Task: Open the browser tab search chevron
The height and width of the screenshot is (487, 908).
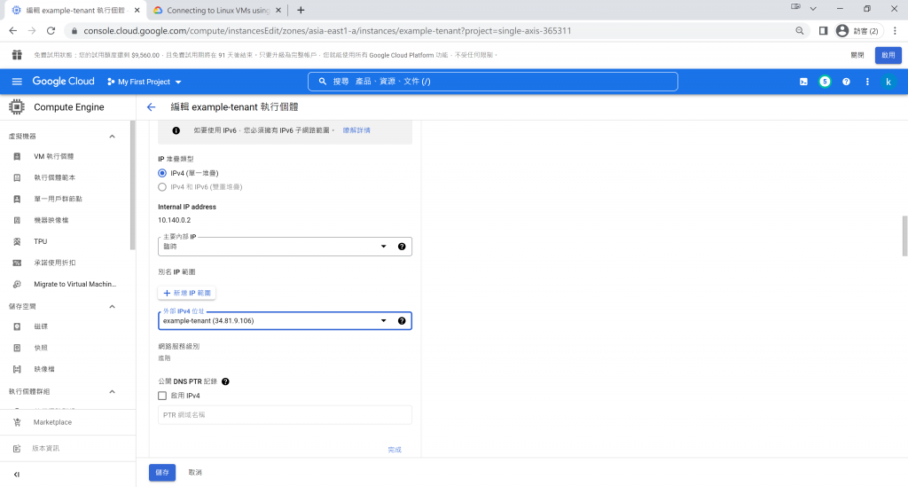Action: (813, 9)
